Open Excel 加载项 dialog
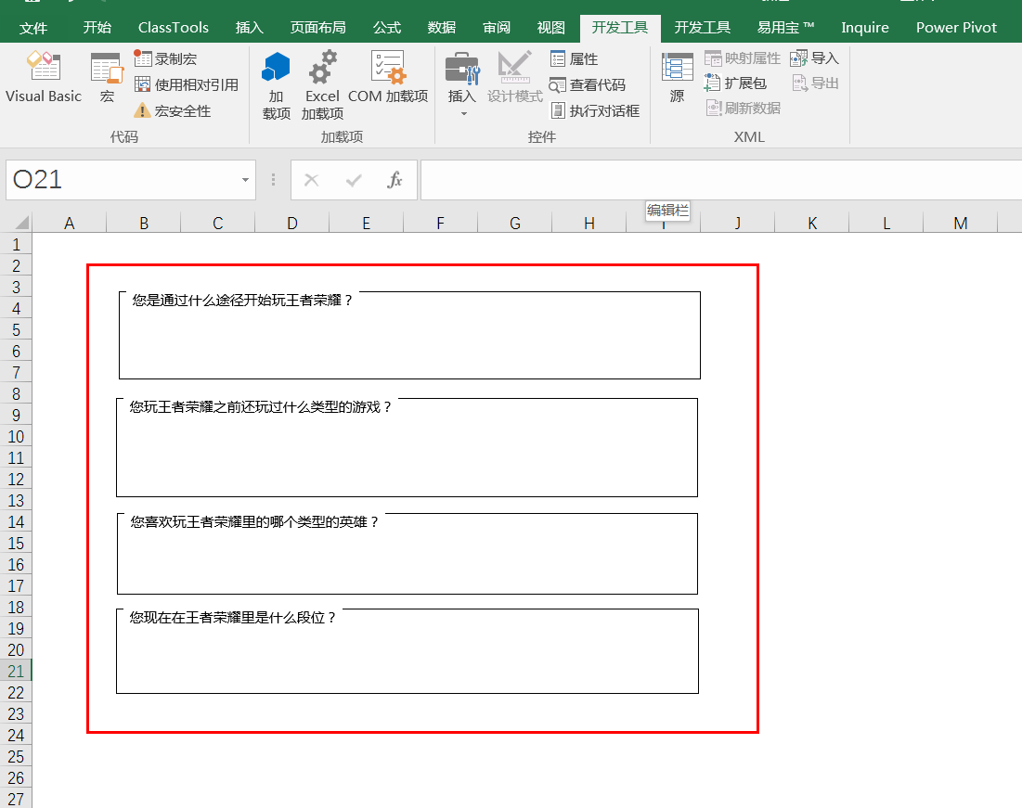This screenshot has width=1022, height=808. [322, 86]
